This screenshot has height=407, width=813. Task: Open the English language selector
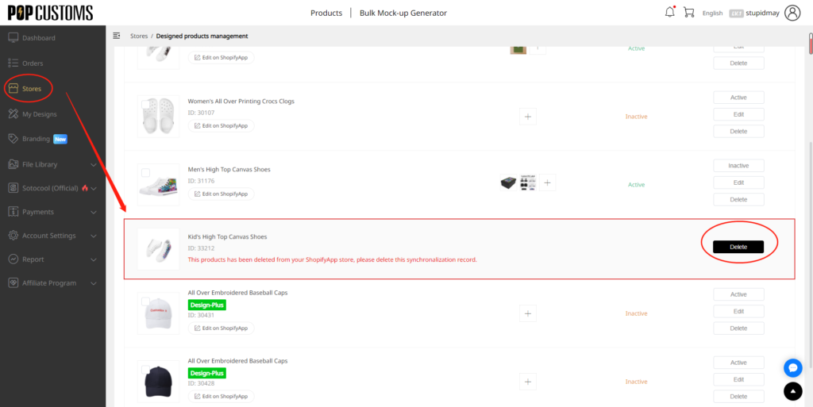[x=712, y=13]
